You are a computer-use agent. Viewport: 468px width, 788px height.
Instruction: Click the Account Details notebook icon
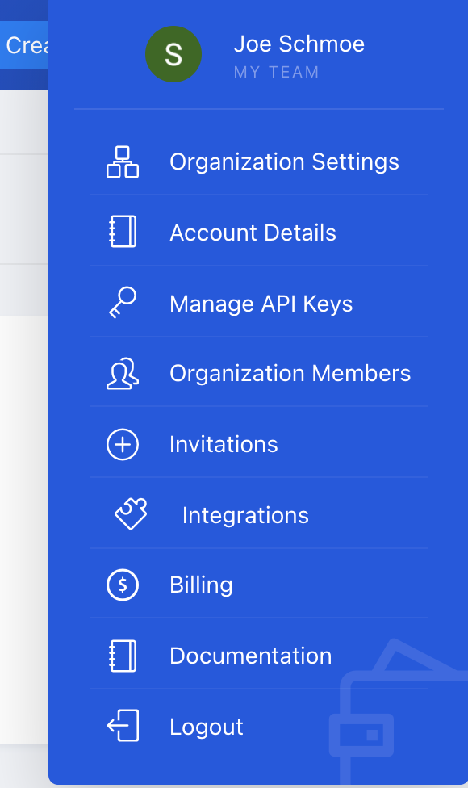[123, 232]
